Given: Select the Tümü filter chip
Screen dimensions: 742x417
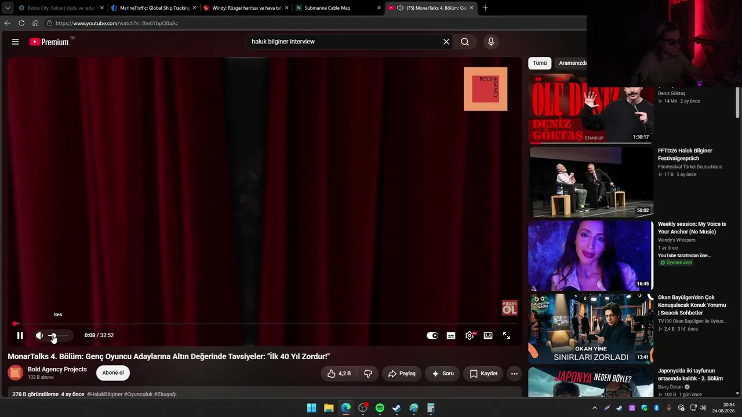Looking at the screenshot, I should 540,63.
